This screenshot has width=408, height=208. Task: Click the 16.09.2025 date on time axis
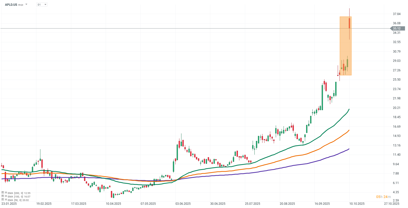pos(322,203)
